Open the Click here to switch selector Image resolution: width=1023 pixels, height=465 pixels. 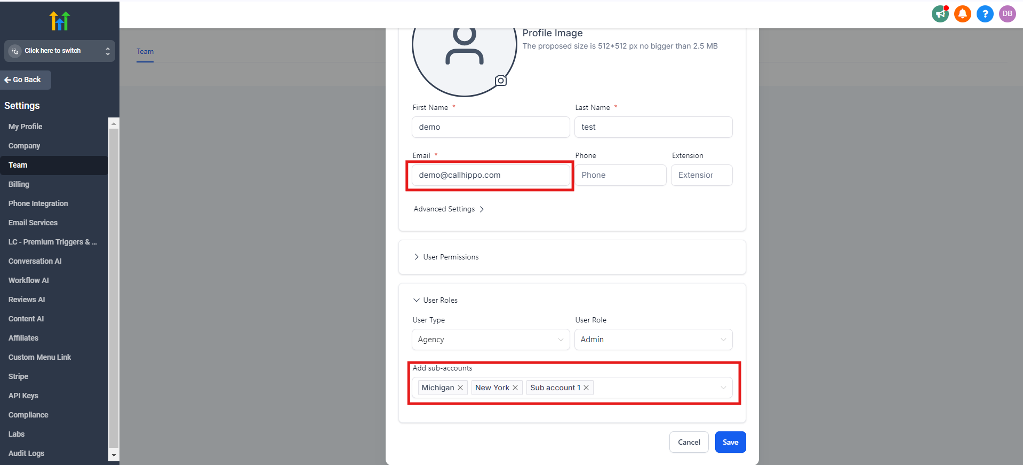pyautogui.click(x=60, y=51)
